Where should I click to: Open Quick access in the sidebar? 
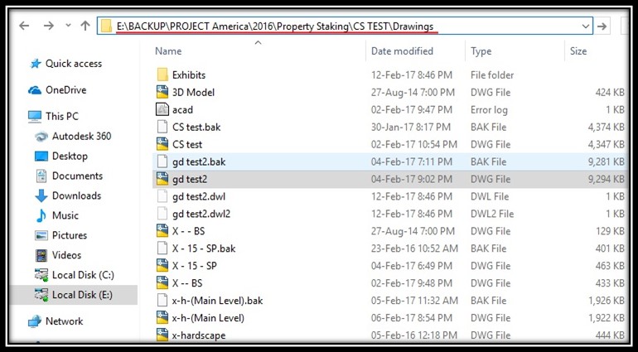[x=74, y=64]
